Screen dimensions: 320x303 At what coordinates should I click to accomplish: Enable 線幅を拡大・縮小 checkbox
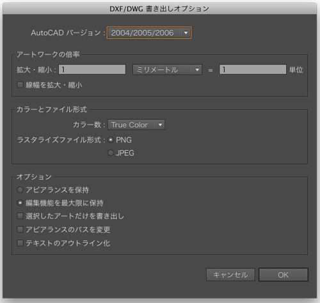[20, 85]
